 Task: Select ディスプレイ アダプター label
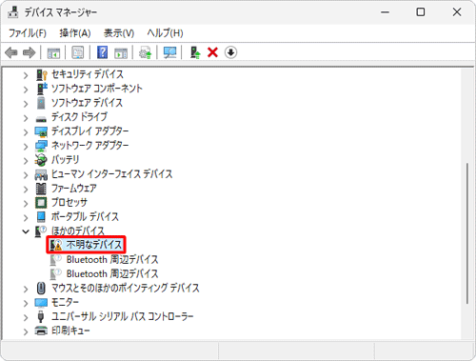click(90, 131)
